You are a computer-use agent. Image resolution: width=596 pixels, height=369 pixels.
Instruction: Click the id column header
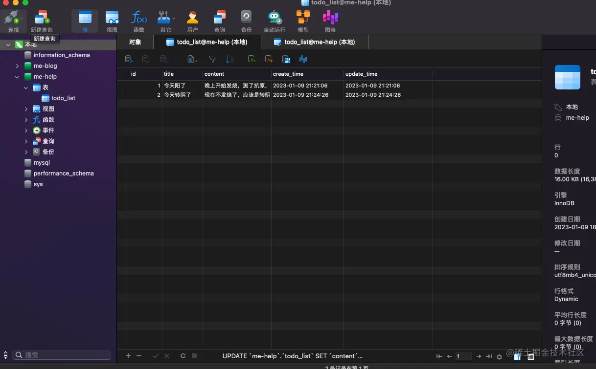145,74
